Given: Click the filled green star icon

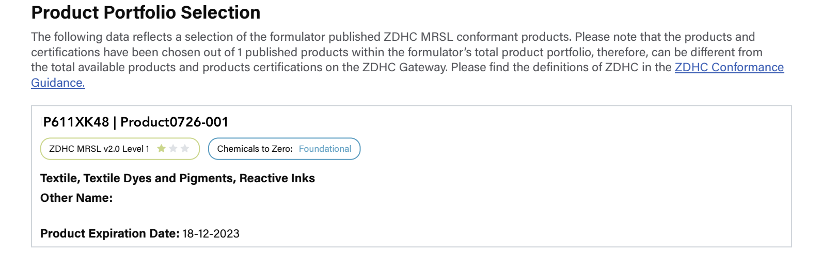Looking at the screenshot, I should tap(161, 149).
